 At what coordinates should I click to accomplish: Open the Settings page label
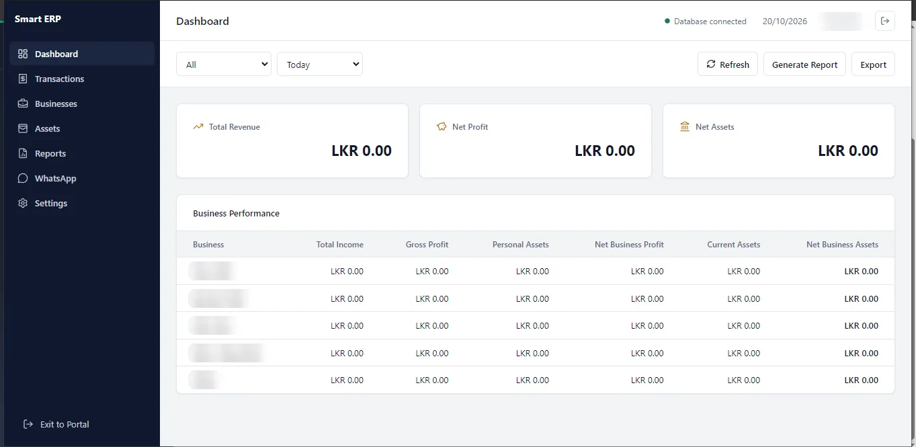51,203
